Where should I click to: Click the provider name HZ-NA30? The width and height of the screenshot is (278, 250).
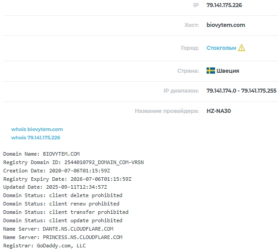pos(219,111)
